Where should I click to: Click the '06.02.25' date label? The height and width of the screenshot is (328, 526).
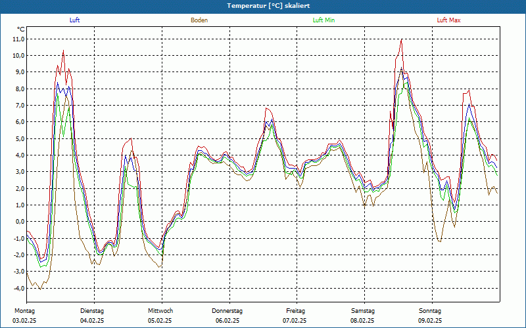pos(227,321)
